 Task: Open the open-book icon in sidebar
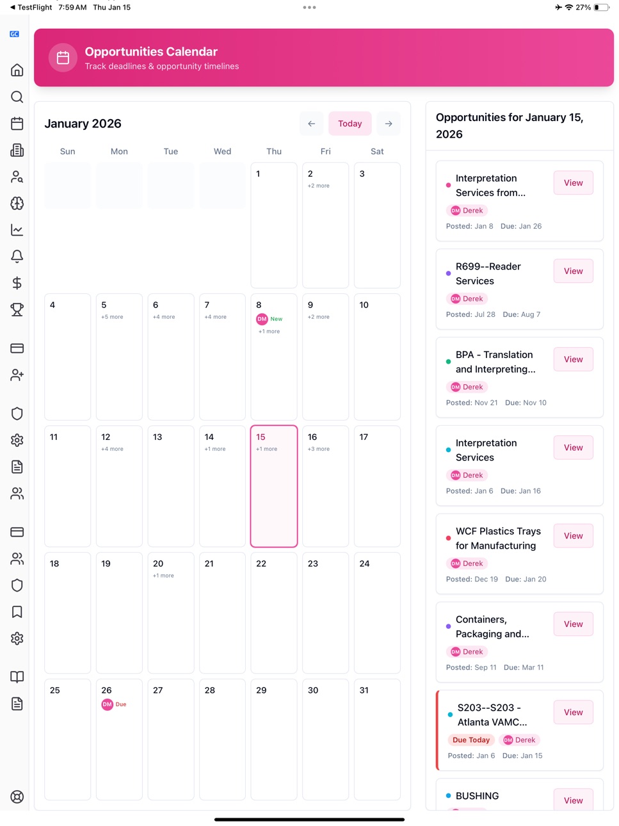point(17,677)
